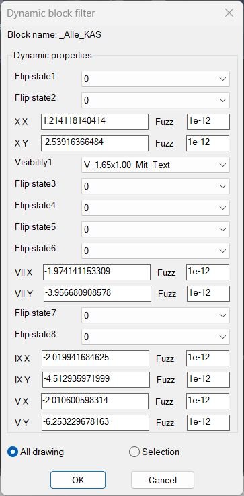244x496 pixels.
Task: Edit the X Y value field
Action: [95, 143]
